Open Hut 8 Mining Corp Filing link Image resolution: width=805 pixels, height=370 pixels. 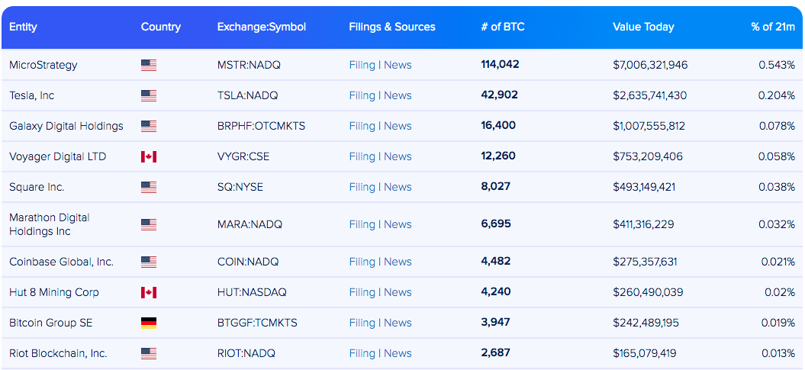362,292
